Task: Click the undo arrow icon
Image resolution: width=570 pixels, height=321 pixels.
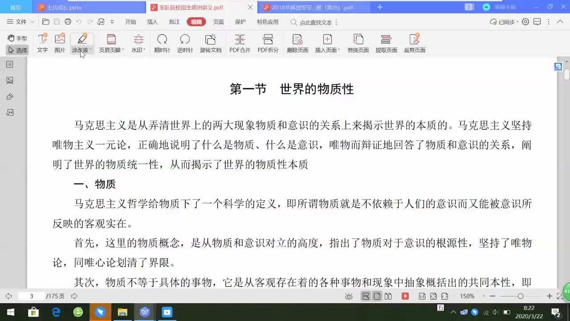Action: (79, 22)
